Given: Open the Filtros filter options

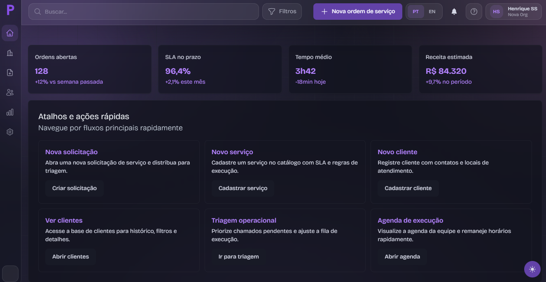Looking at the screenshot, I should coord(282,12).
